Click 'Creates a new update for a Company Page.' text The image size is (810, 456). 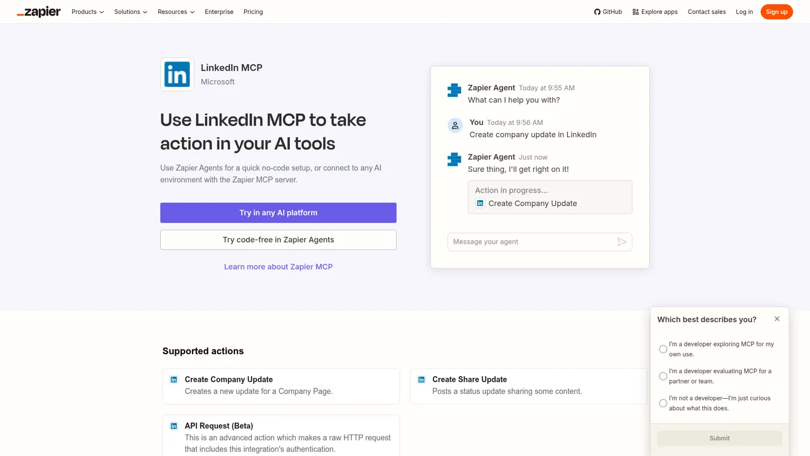pyautogui.click(x=259, y=391)
